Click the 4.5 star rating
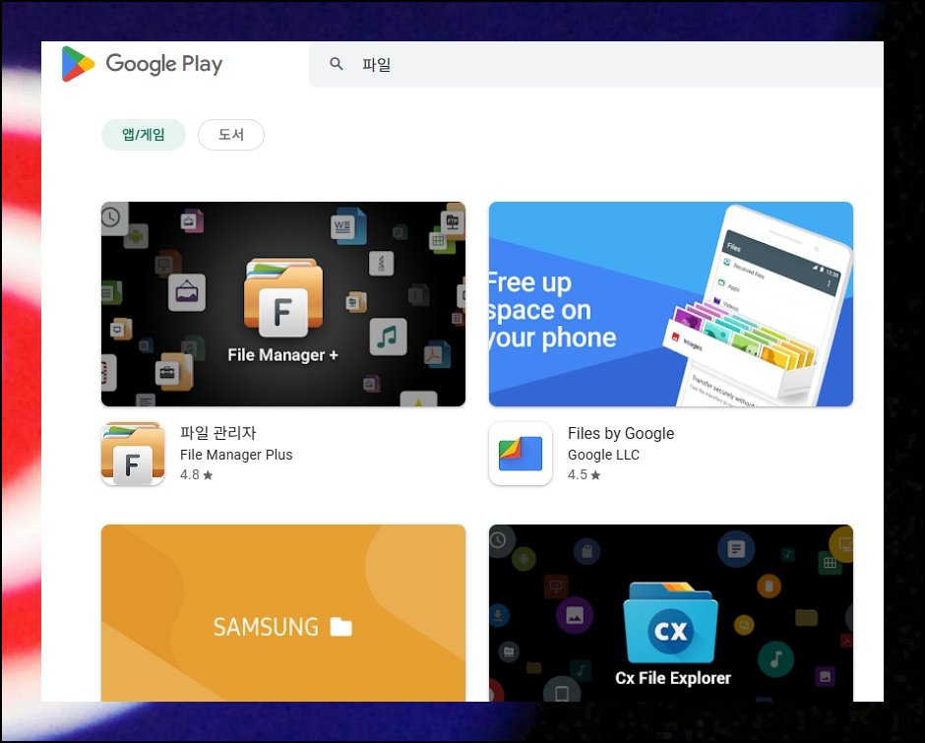925x743 pixels. [584, 475]
